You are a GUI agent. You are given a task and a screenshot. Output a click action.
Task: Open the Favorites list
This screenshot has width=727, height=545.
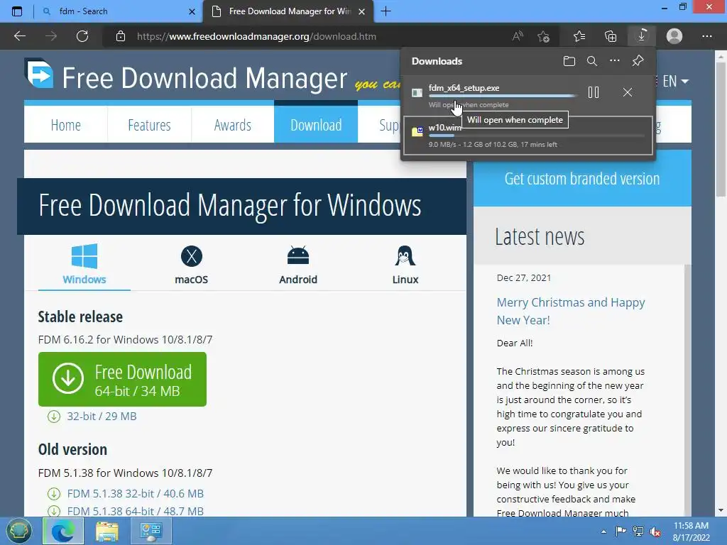pyautogui.click(x=579, y=36)
